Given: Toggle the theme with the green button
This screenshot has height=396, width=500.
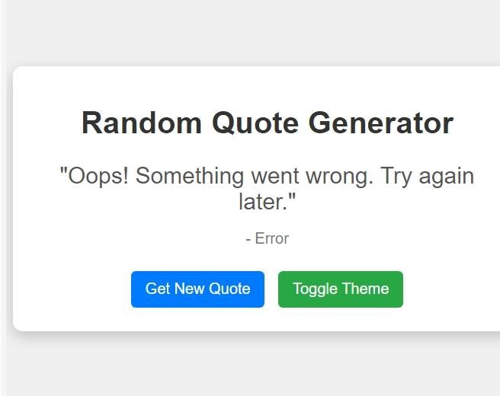Looking at the screenshot, I should click(341, 289).
